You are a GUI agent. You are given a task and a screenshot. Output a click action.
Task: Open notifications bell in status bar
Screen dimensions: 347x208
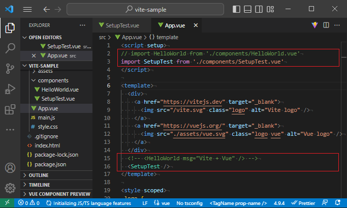point(337,203)
